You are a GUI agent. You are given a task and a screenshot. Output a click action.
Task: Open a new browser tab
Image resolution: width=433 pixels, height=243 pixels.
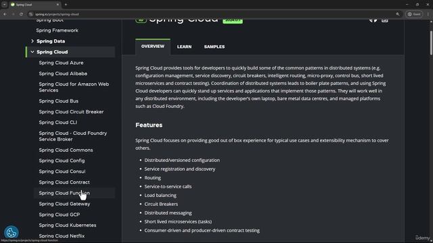click(x=66, y=5)
